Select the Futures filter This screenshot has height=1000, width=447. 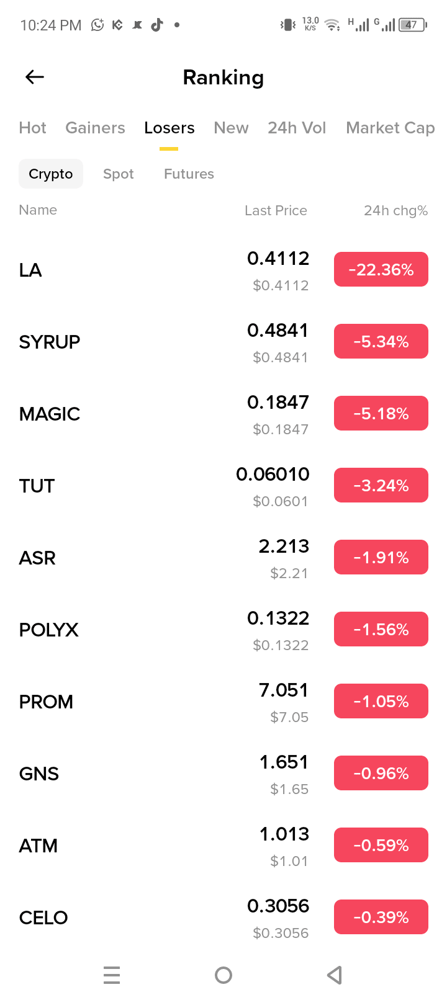189,174
